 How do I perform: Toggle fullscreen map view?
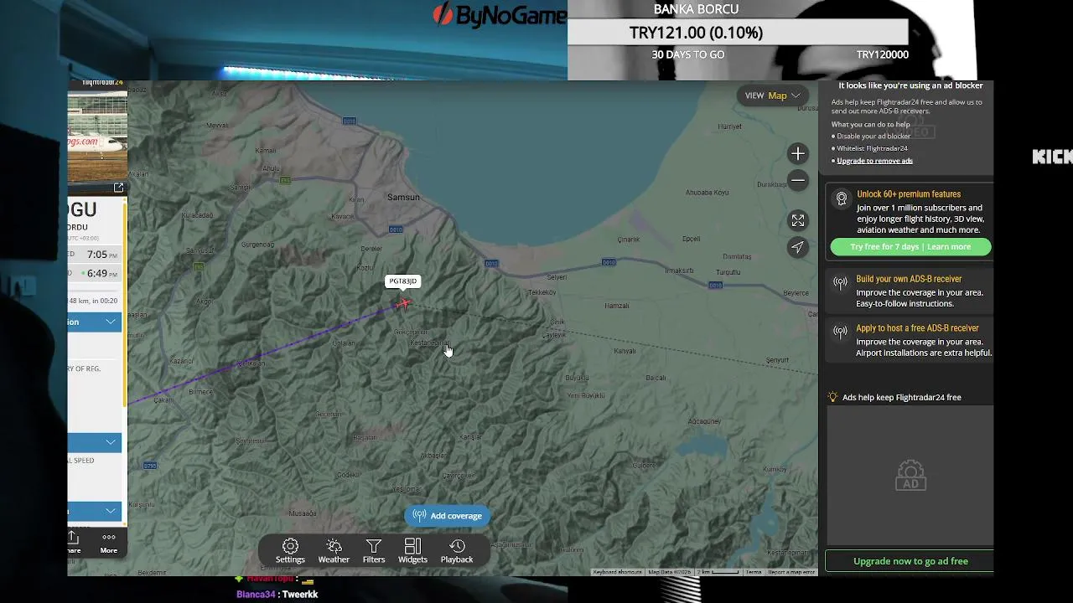click(797, 220)
